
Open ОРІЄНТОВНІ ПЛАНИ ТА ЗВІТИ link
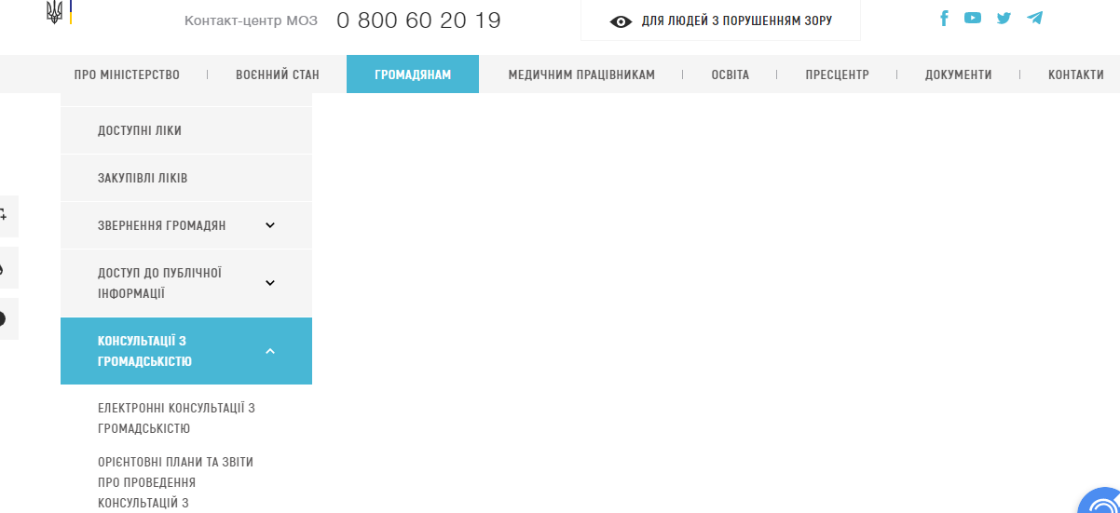(175, 482)
